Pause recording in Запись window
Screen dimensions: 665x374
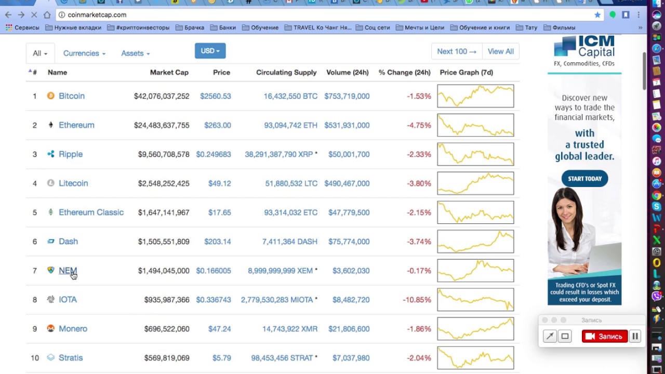pyautogui.click(x=635, y=336)
